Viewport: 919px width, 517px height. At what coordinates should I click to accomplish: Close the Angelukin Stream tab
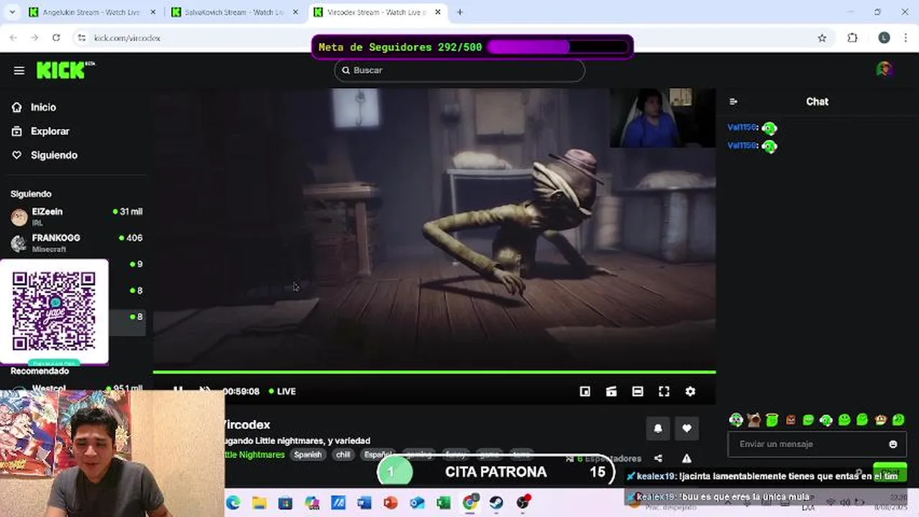click(152, 12)
